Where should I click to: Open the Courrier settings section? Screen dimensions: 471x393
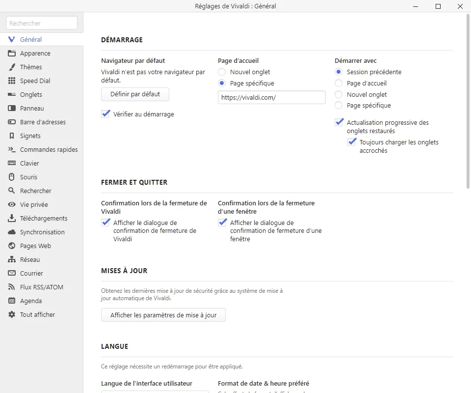tap(41, 273)
